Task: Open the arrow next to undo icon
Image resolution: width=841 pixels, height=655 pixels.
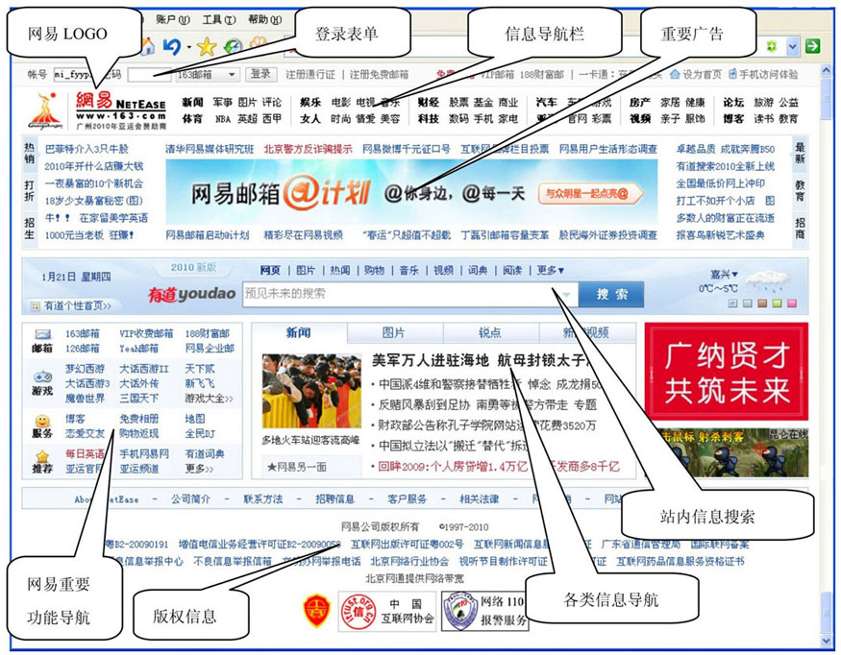Action: [x=188, y=47]
